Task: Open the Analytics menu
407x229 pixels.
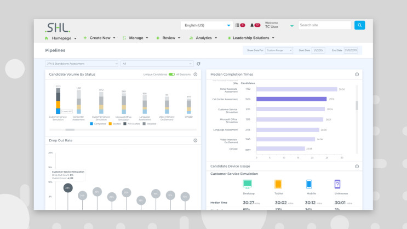Action: (203, 38)
